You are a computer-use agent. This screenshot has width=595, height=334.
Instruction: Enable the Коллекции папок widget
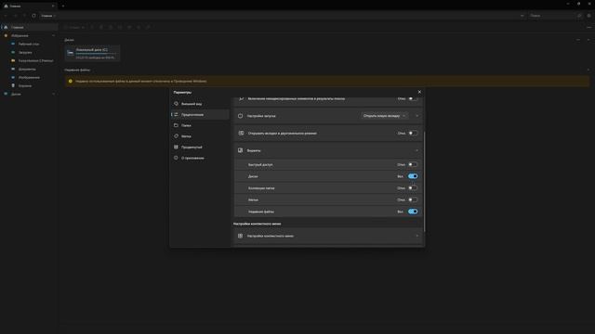(413, 187)
